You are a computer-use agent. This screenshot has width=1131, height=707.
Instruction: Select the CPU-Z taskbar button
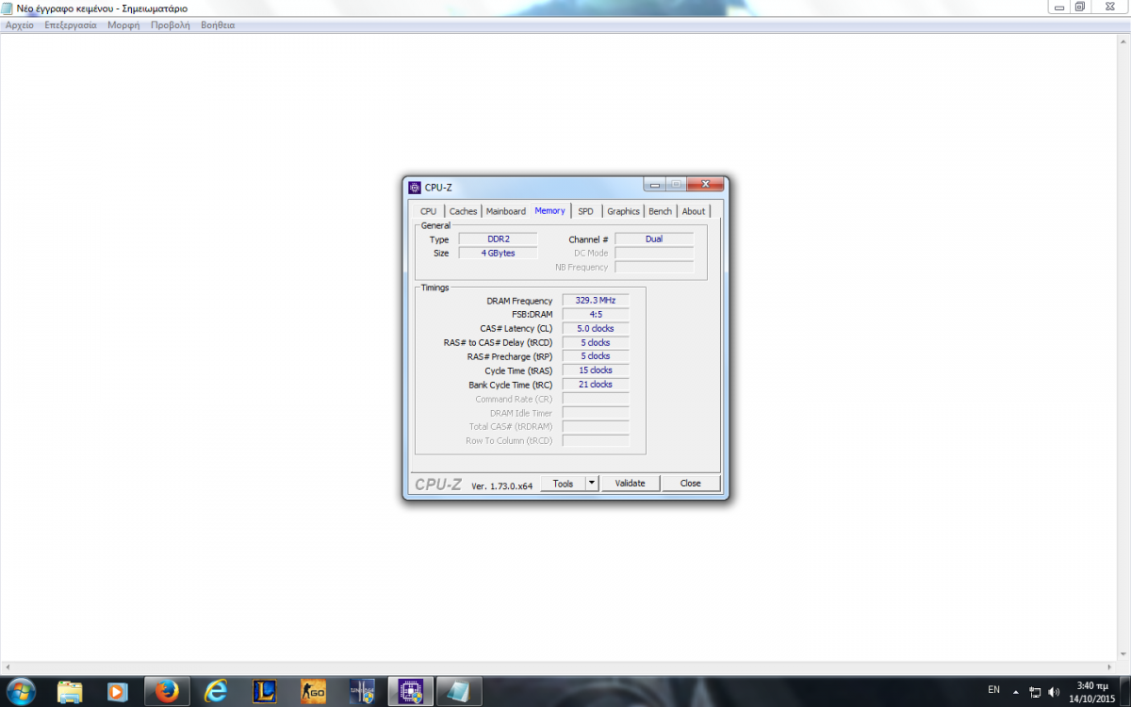(411, 691)
